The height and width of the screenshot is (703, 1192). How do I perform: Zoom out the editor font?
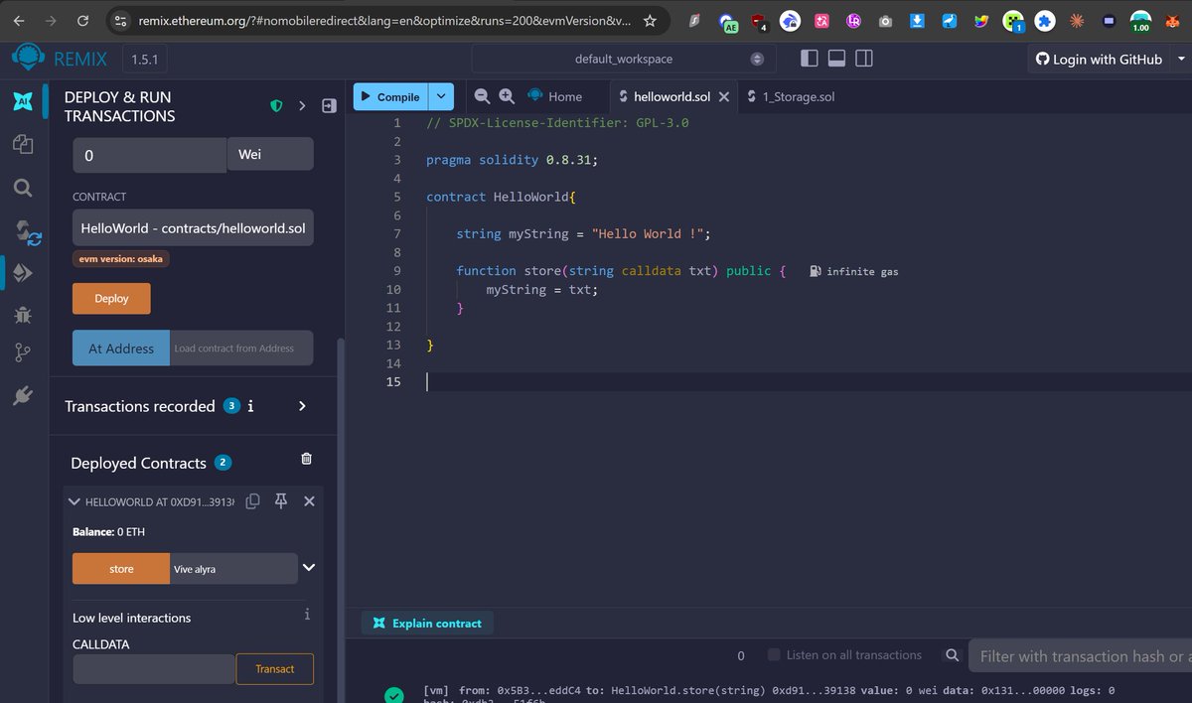click(x=483, y=96)
